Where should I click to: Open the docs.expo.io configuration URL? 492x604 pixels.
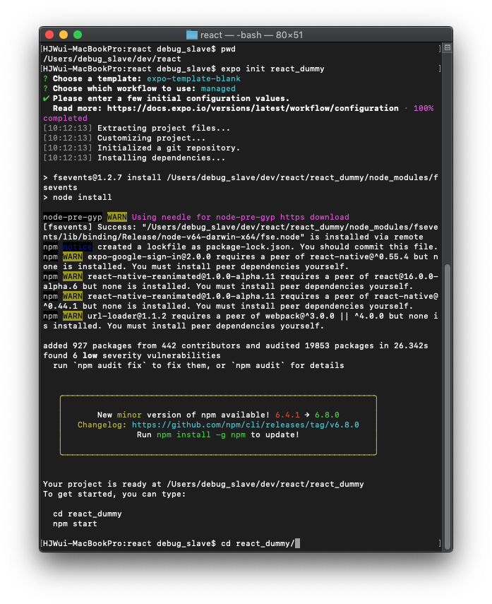[253, 108]
